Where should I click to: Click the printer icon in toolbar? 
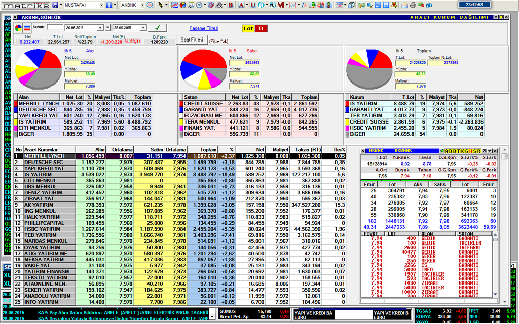click(x=412, y=5)
